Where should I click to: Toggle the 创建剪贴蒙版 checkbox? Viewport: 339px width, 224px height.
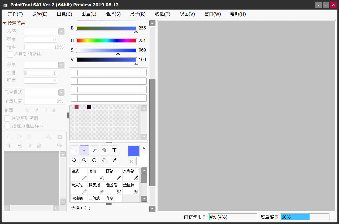(7, 118)
